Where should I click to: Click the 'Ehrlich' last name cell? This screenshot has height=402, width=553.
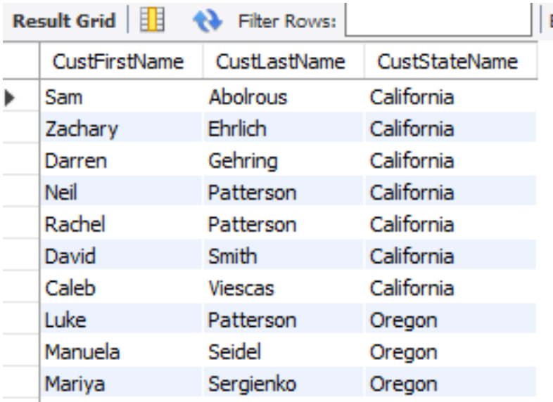pyautogui.click(x=284, y=127)
